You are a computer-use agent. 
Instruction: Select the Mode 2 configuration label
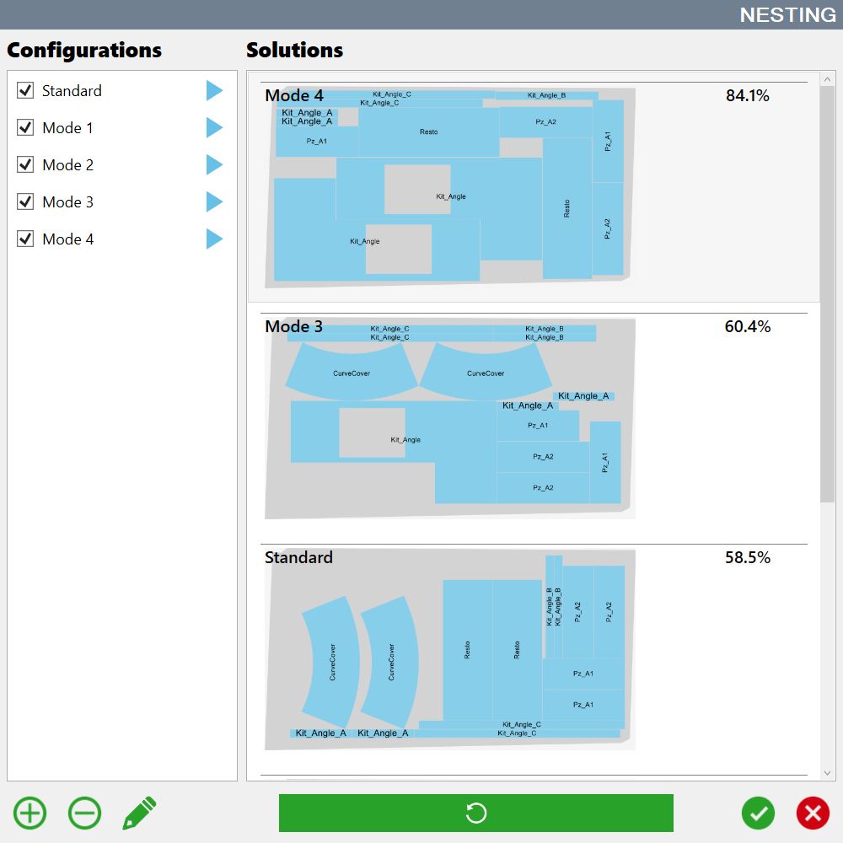click(67, 165)
